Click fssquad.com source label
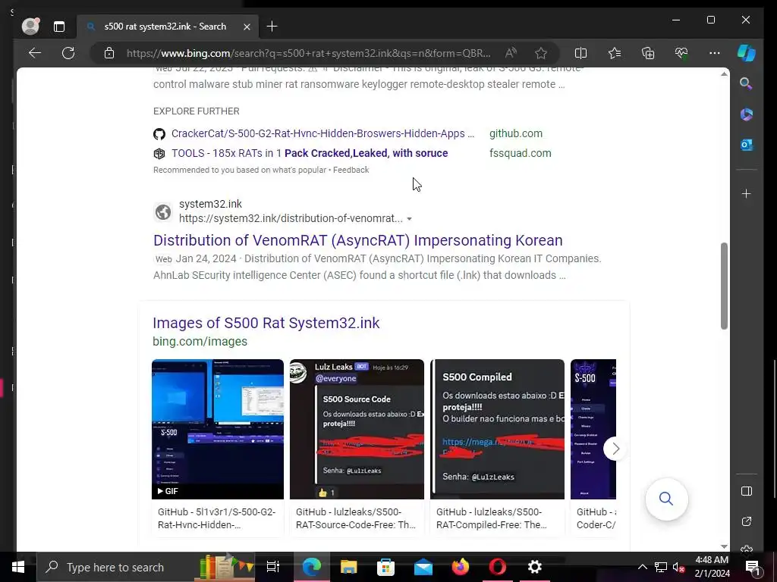Screen dimensions: 777x582 521,153
